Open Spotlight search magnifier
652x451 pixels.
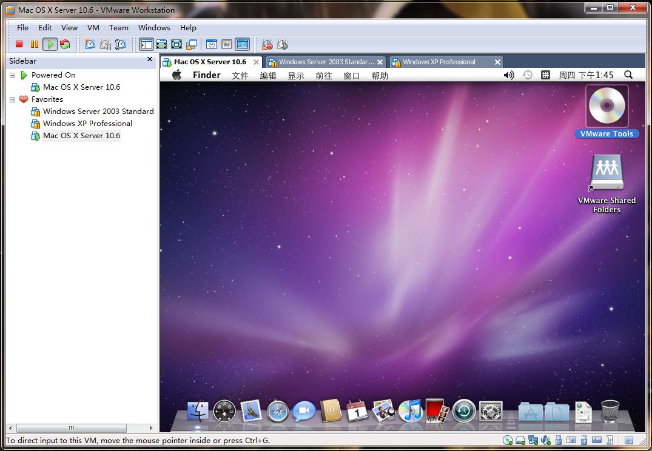[x=628, y=75]
